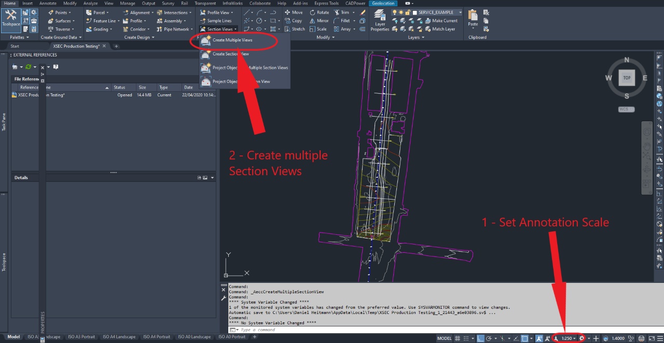Expand the Profile View dropdown
The image size is (664, 343).
click(217, 12)
